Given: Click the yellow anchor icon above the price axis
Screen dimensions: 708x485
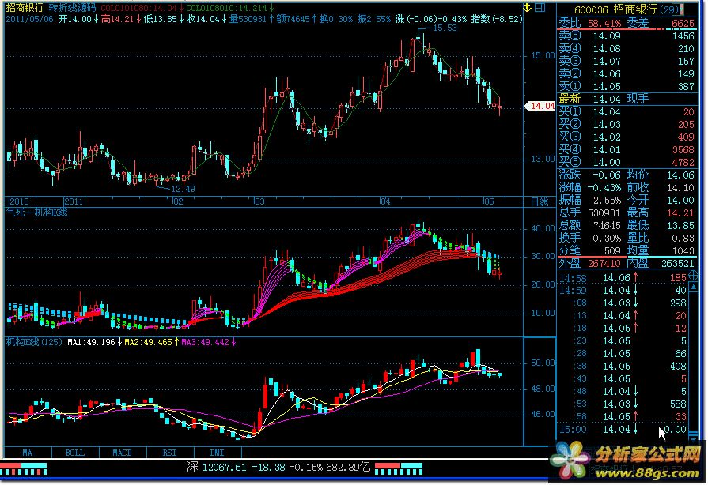Looking at the screenshot, I should (527, 7).
